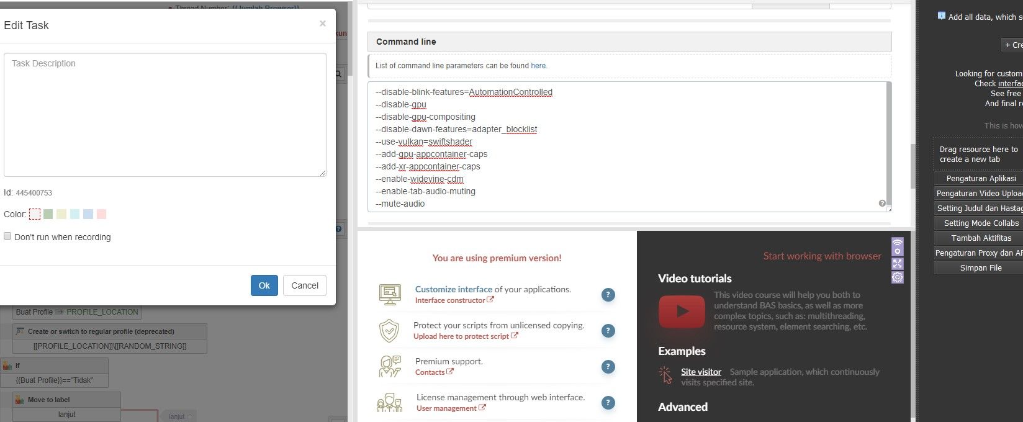The image size is (1023, 422).
Task: Open the Setting Judul dan Hastag tab
Action: pos(978,209)
